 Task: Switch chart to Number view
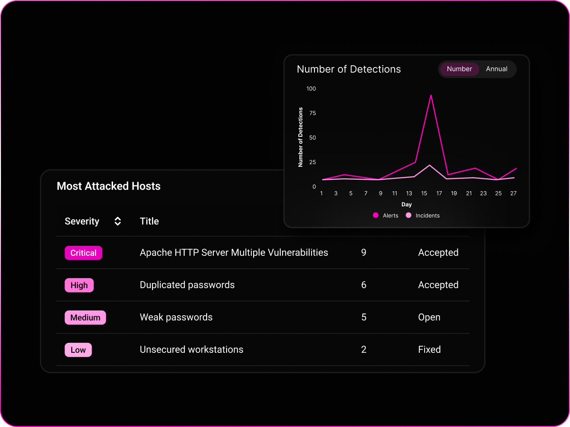(x=459, y=69)
